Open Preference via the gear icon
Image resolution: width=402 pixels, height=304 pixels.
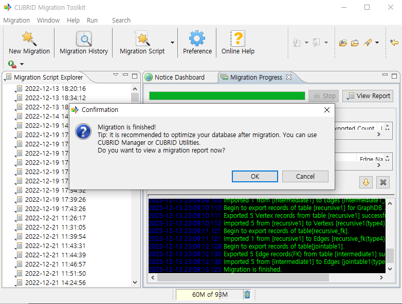197,42
